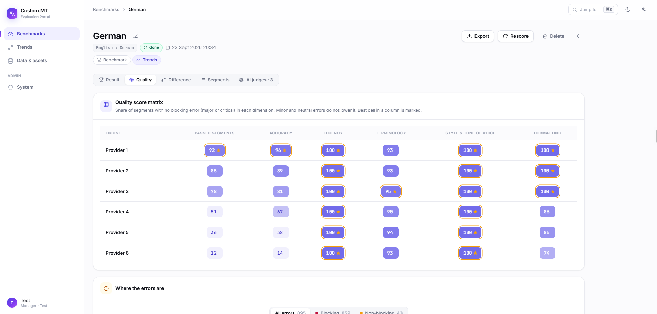Image resolution: width=657 pixels, height=314 pixels.
Task: Click the Rescore button
Action: pyautogui.click(x=515, y=36)
